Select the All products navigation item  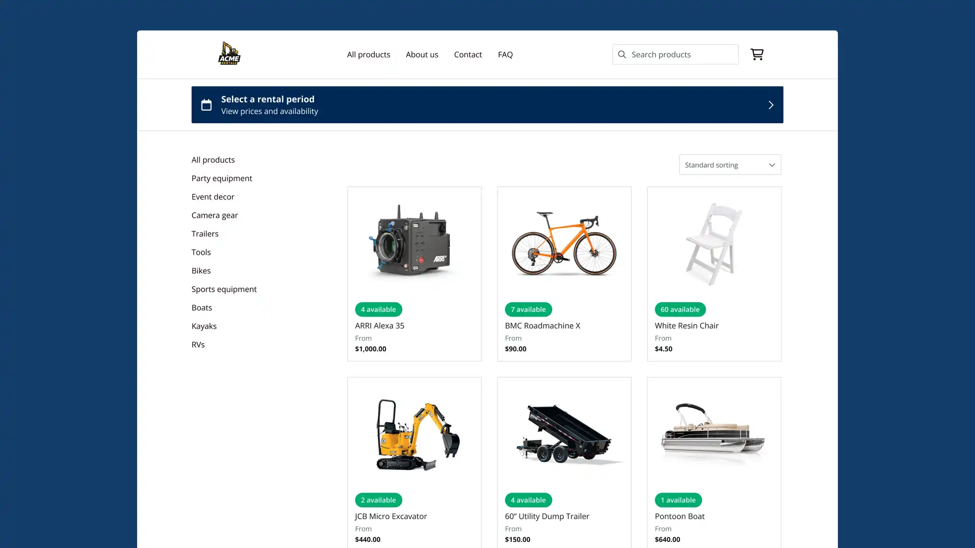point(368,54)
